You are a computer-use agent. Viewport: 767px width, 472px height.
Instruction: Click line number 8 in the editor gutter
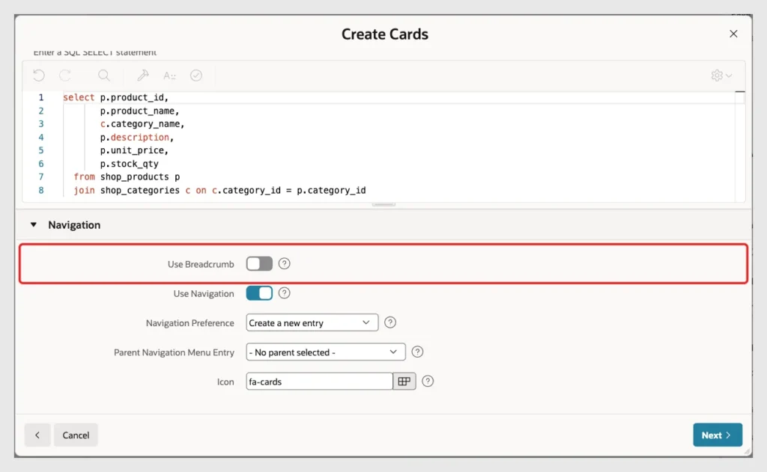click(x=41, y=190)
